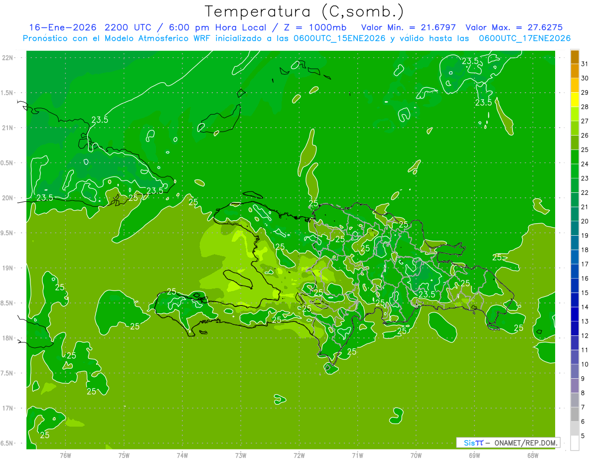This screenshot has width=598, height=462.
Task: Click the '20N' latitude label
Action: click(x=7, y=198)
